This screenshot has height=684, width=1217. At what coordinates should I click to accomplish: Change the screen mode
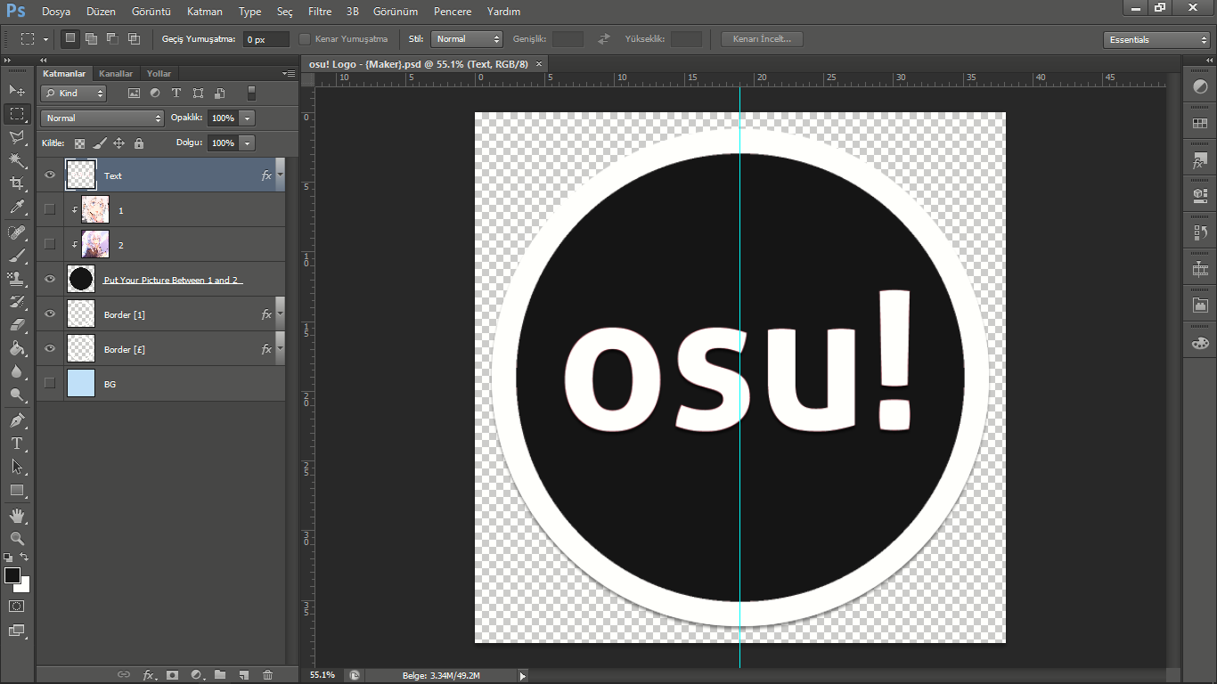tap(17, 631)
